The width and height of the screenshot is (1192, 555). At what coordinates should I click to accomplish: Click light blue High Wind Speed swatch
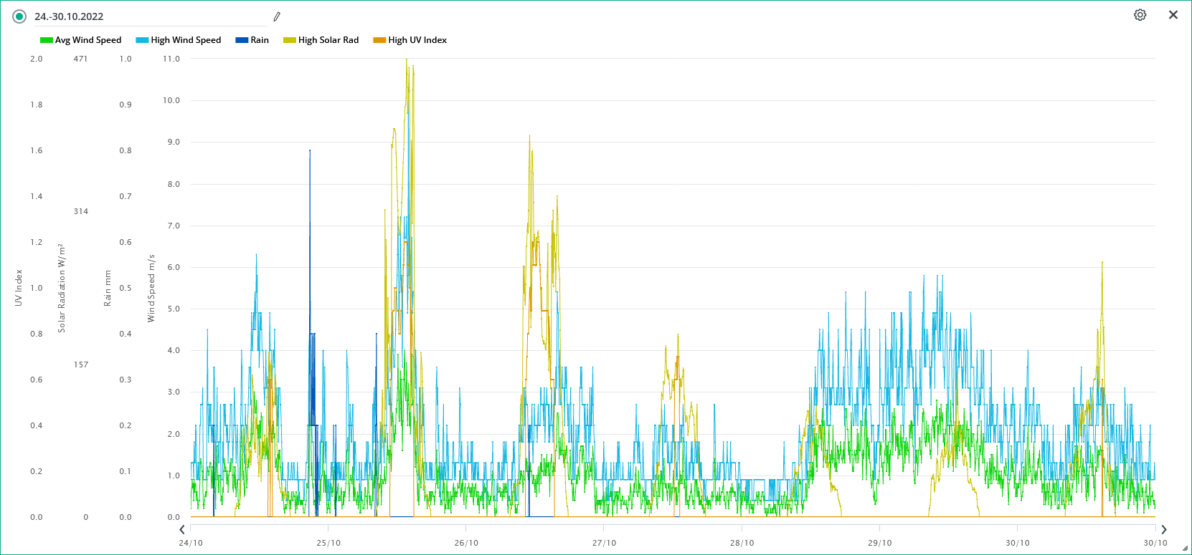[142, 40]
